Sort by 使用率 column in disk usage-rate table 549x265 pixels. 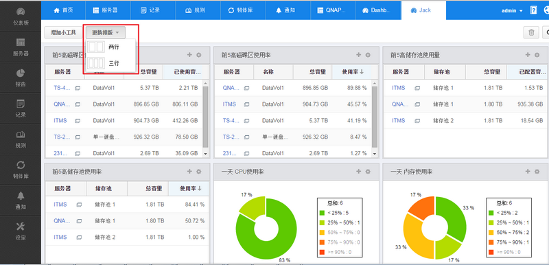coord(352,72)
